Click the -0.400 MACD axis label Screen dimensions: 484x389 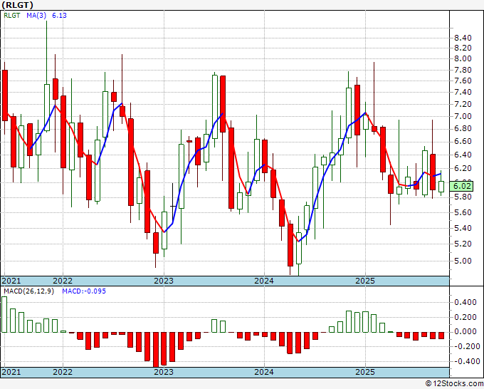click(465, 361)
